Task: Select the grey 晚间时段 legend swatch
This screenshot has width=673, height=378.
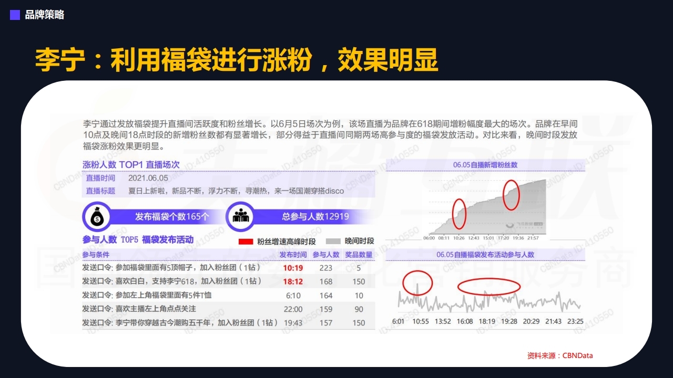Action: 333,241
